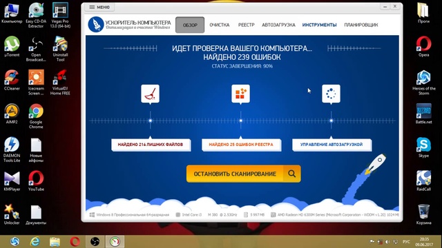
Task: Open the ОЧИСТКА tab
Action: (x=220, y=25)
